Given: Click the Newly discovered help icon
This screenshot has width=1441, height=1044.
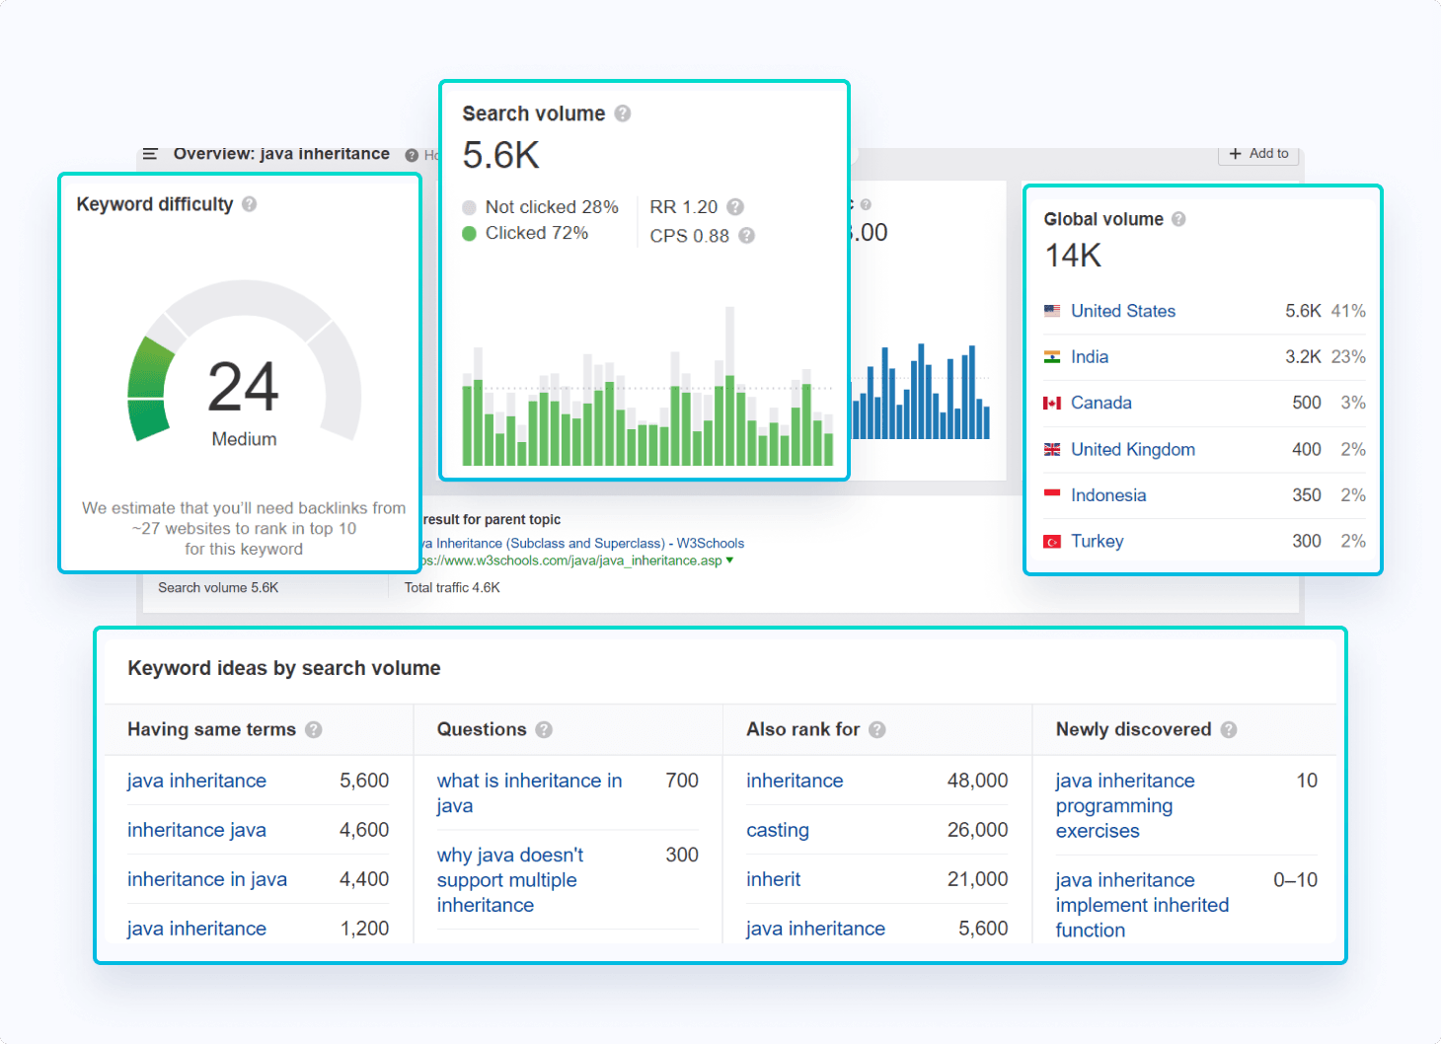Looking at the screenshot, I should 1228,729.
